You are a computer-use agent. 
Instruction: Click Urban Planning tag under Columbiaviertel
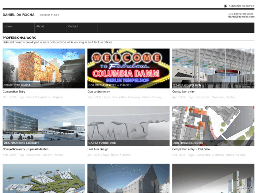(x=152, y=97)
